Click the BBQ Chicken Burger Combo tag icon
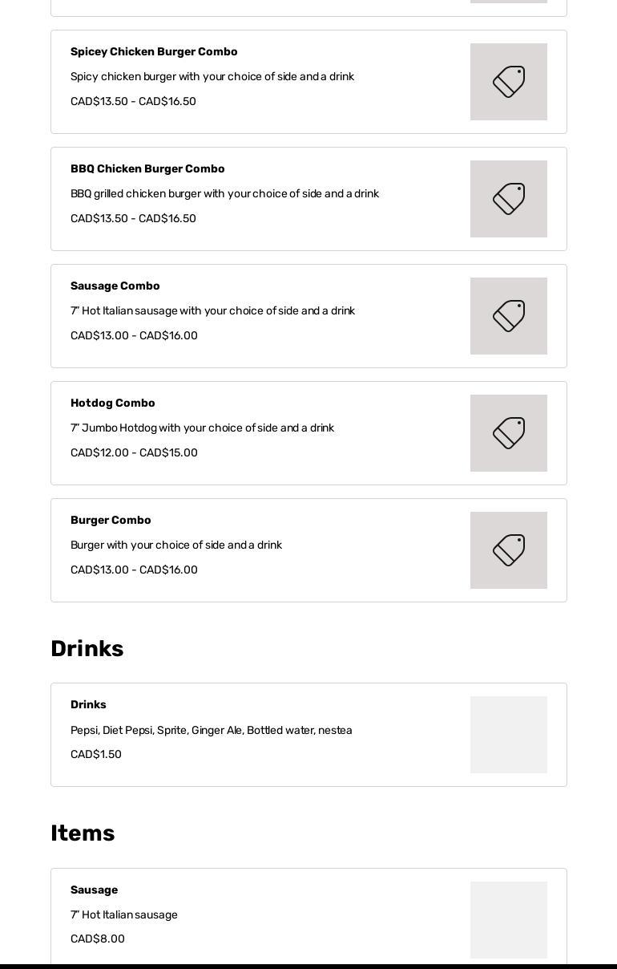This screenshot has width=617, height=969. pyautogui.click(x=508, y=199)
